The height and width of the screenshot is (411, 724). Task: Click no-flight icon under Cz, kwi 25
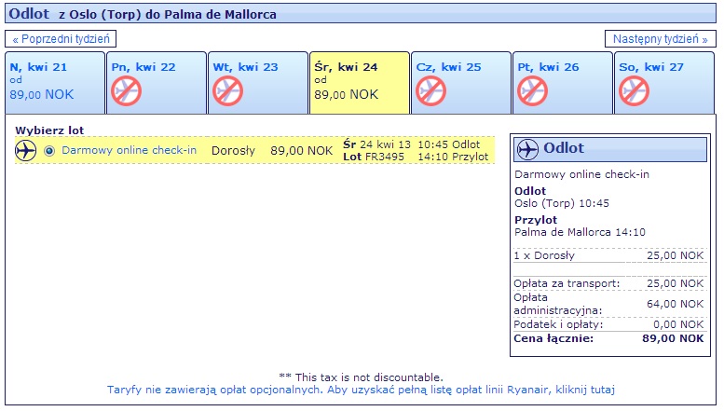pyautogui.click(x=430, y=91)
